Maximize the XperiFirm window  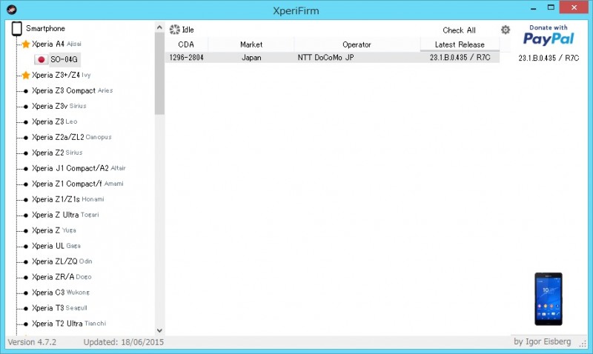(x=551, y=7)
